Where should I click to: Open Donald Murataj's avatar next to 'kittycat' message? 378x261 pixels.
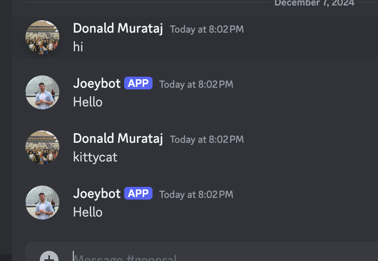pyautogui.click(x=42, y=147)
